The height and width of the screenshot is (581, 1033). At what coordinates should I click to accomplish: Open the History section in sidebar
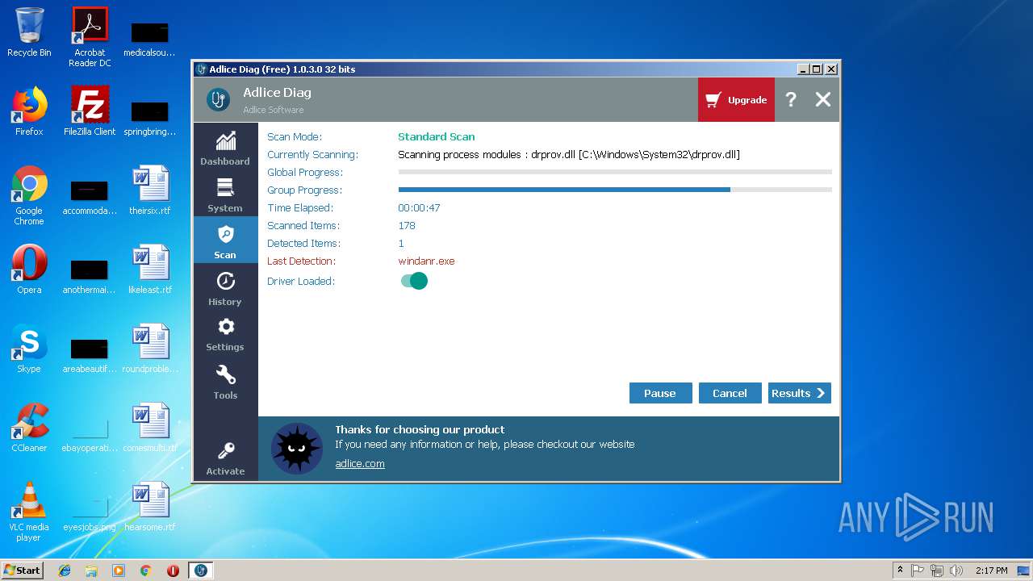click(225, 288)
